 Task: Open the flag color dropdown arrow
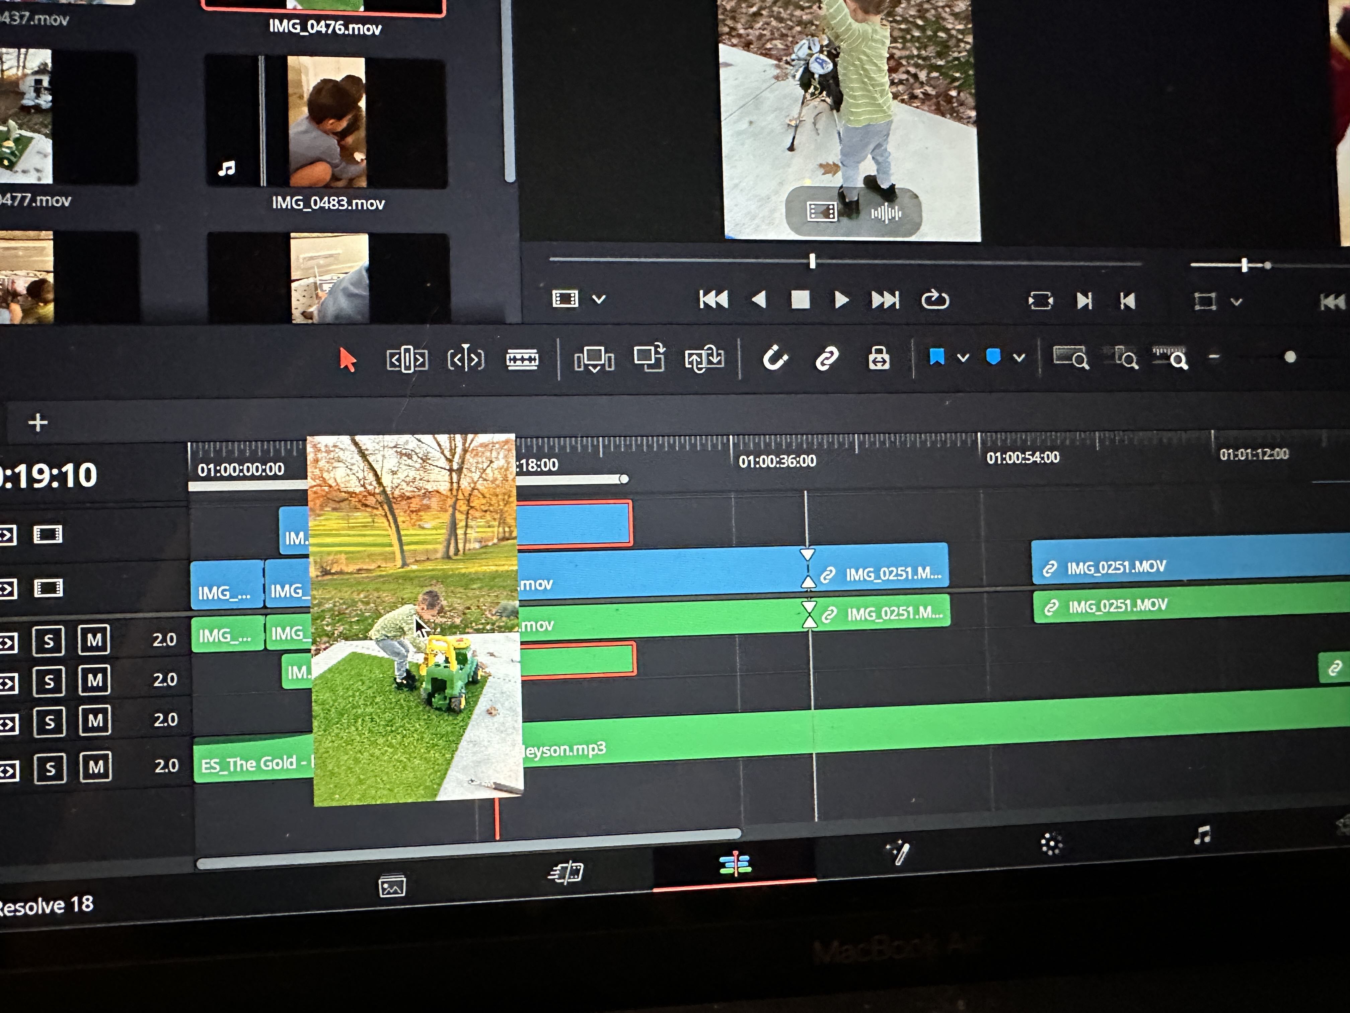(x=963, y=357)
